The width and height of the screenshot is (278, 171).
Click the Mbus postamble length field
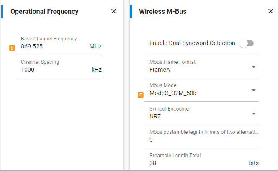pyautogui.click(x=201, y=140)
